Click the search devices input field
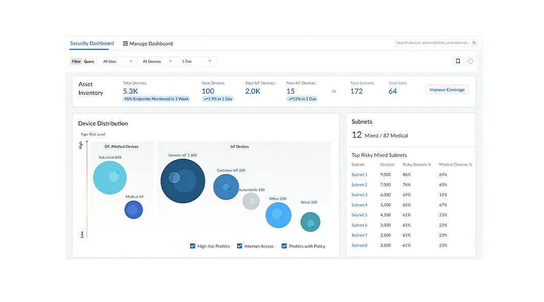Viewport: 544px width, 302px height. [432, 43]
